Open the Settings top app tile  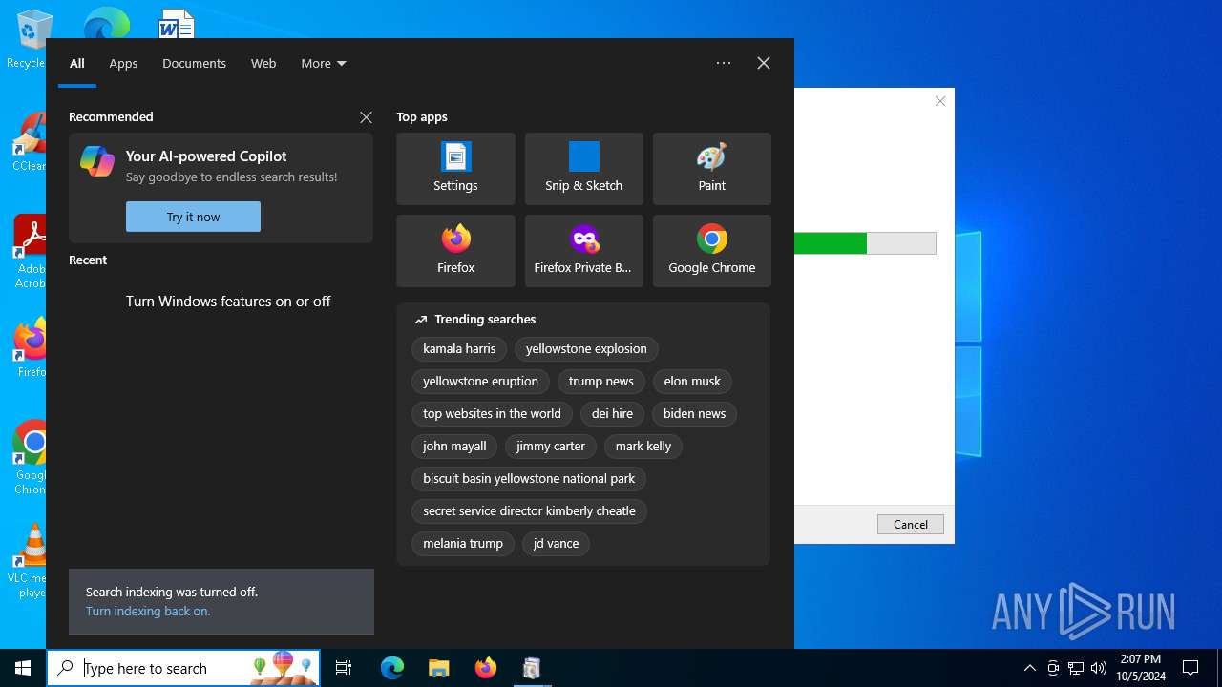point(455,169)
